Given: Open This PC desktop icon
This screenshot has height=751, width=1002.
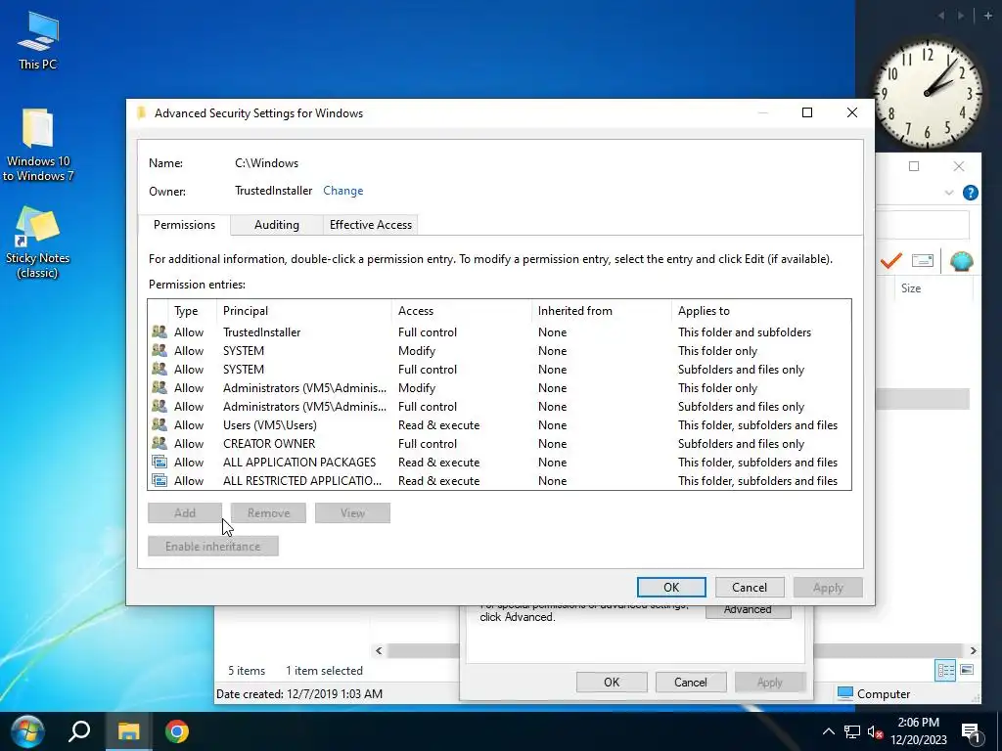Looking at the screenshot, I should 38,40.
